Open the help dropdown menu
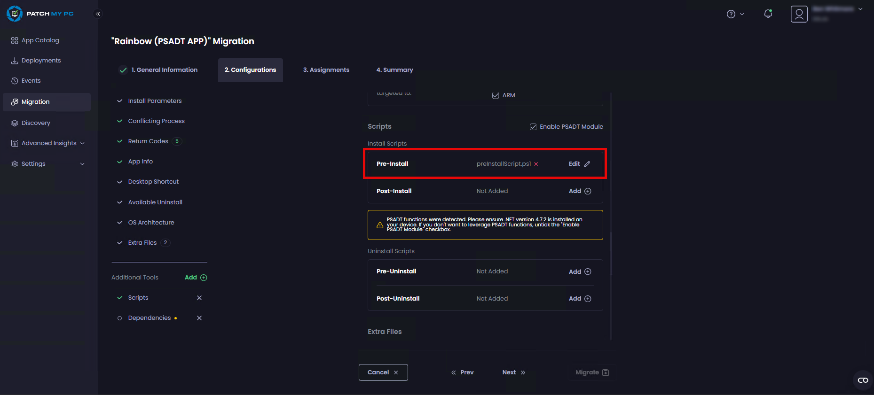 click(735, 14)
